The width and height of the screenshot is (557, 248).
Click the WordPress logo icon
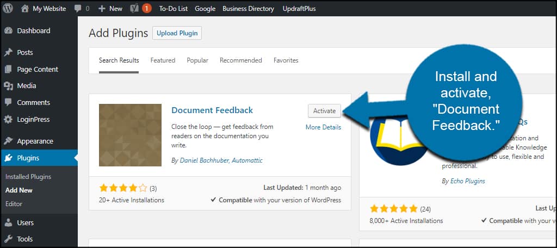coord(8,8)
